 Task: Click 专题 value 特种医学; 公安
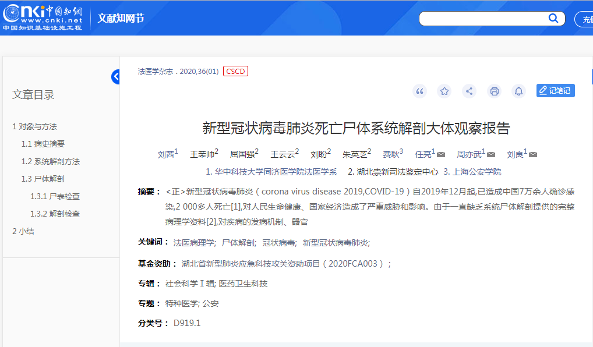192,303
